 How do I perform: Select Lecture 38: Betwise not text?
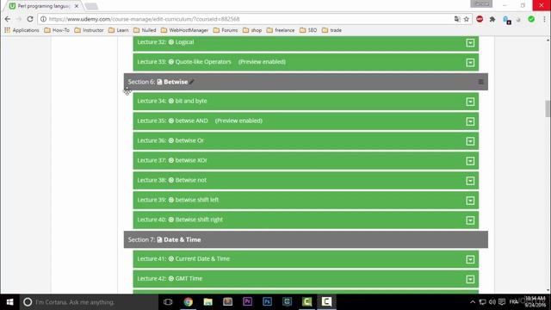coord(172,180)
